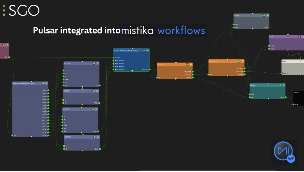This screenshot has width=304, height=172.
Task: Click the yellow triangle atop the Copy node
Action: coord(253,14)
